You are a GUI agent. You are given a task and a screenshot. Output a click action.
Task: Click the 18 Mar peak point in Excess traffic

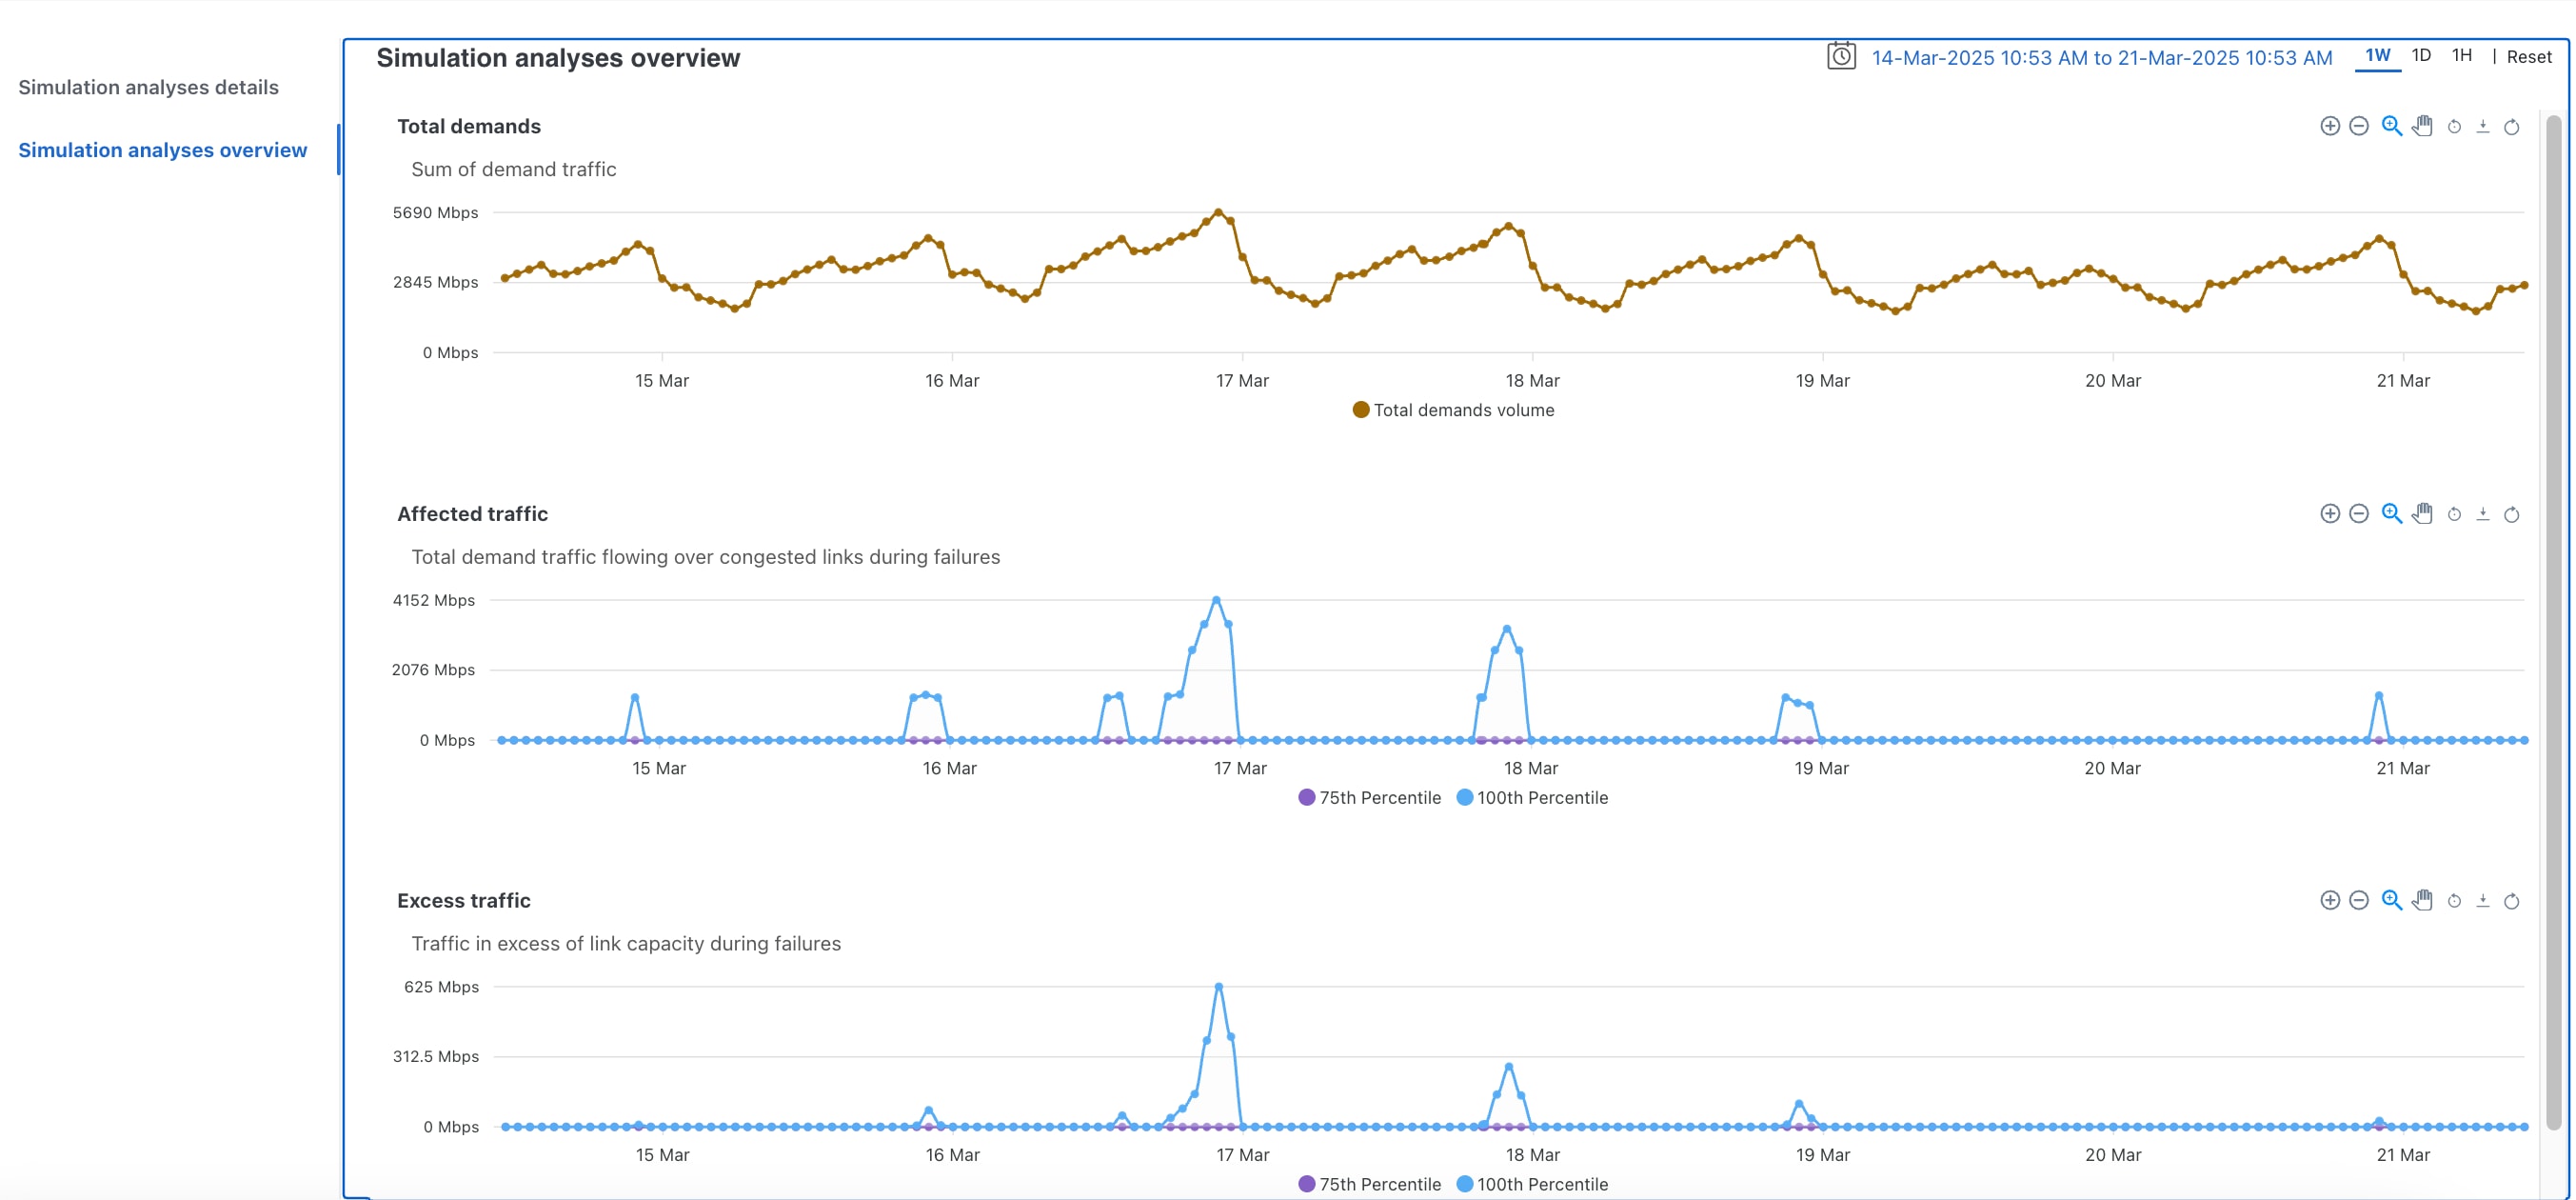[x=1508, y=1067]
